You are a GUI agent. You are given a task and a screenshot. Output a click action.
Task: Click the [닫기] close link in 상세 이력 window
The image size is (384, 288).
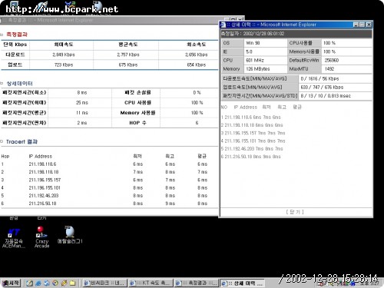pos(295,212)
